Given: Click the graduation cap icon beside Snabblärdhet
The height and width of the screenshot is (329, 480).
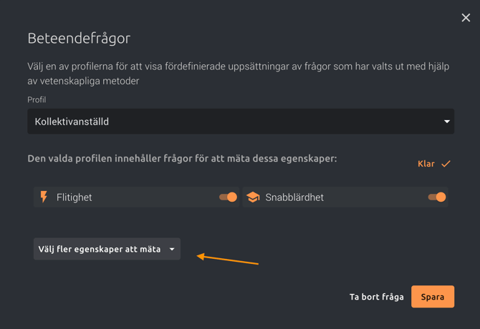Looking at the screenshot, I should [x=253, y=197].
